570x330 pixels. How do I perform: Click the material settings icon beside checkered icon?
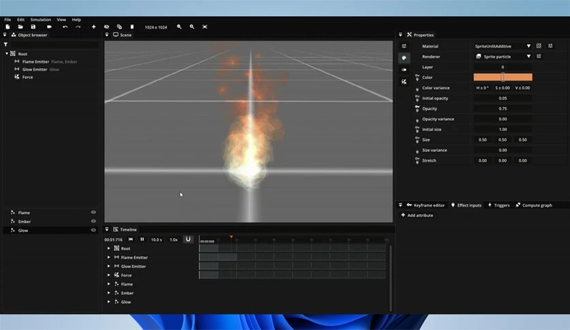pos(550,46)
